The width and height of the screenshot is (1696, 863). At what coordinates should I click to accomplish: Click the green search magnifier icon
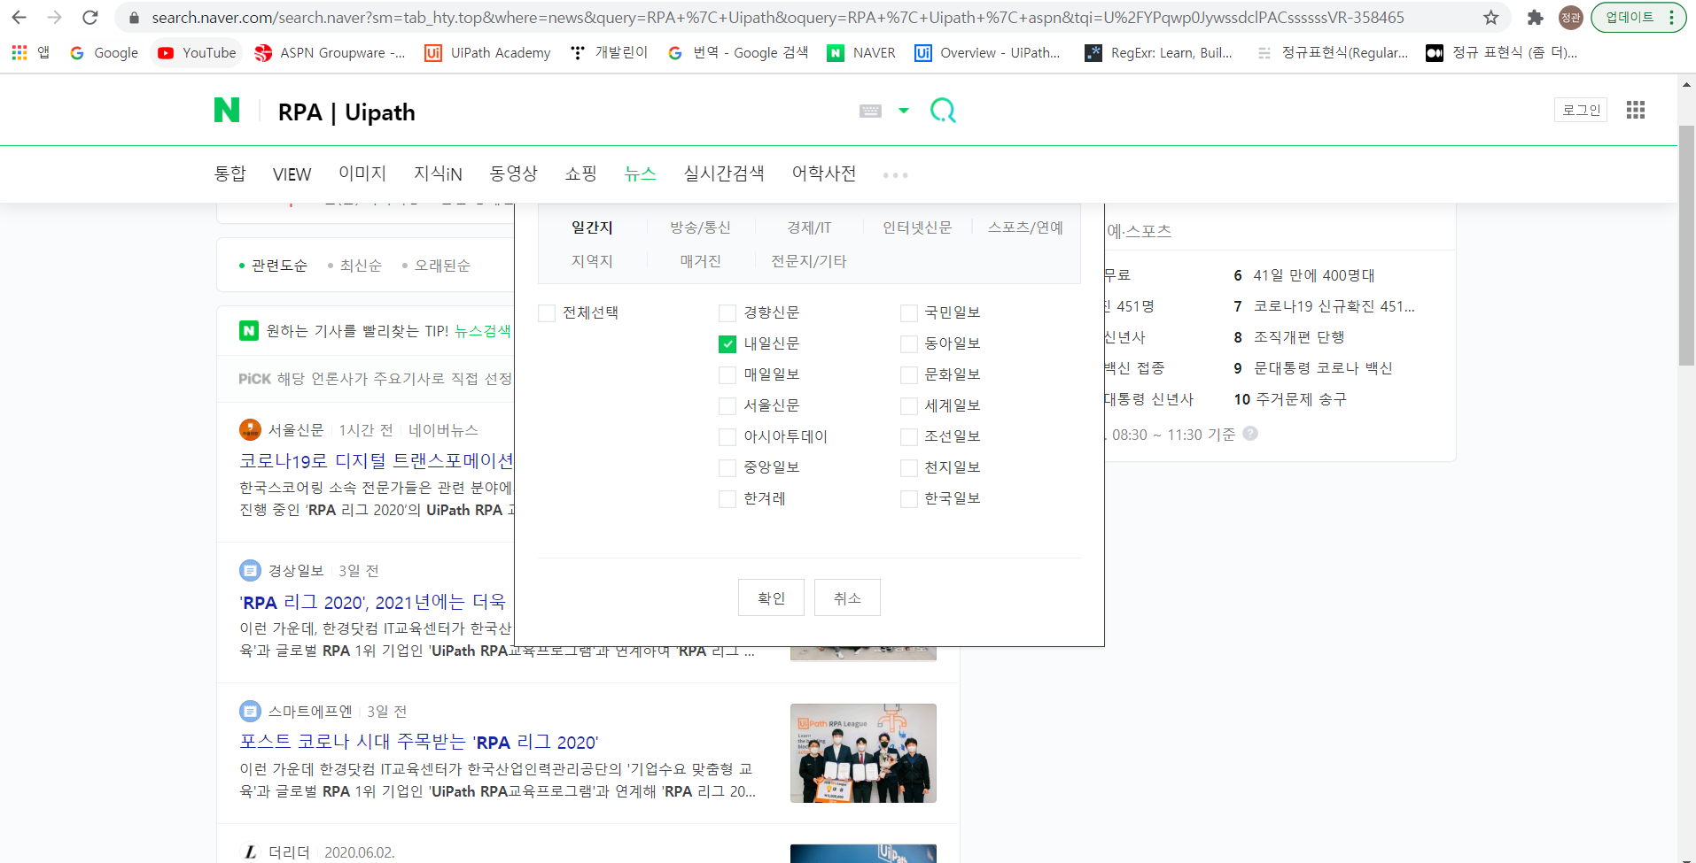[943, 111]
